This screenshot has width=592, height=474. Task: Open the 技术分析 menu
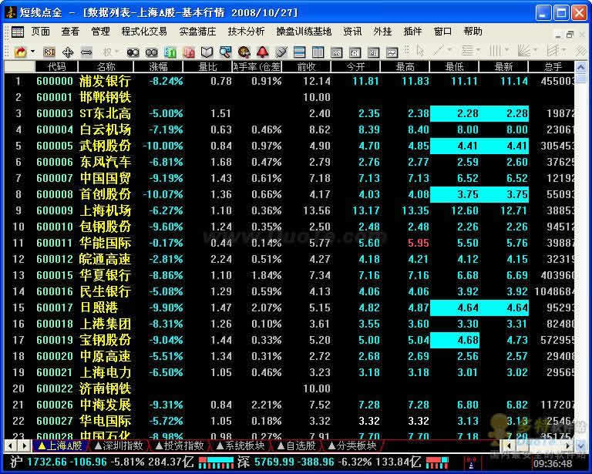[246, 32]
